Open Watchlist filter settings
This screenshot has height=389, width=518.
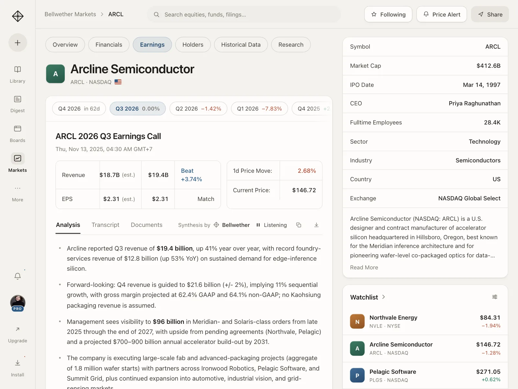(495, 297)
